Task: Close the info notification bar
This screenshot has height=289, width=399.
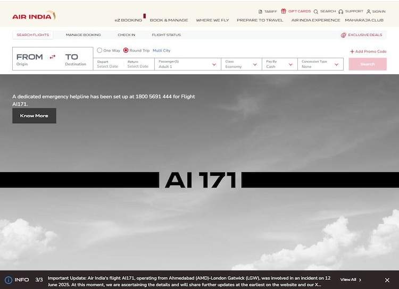Action: click(387, 280)
